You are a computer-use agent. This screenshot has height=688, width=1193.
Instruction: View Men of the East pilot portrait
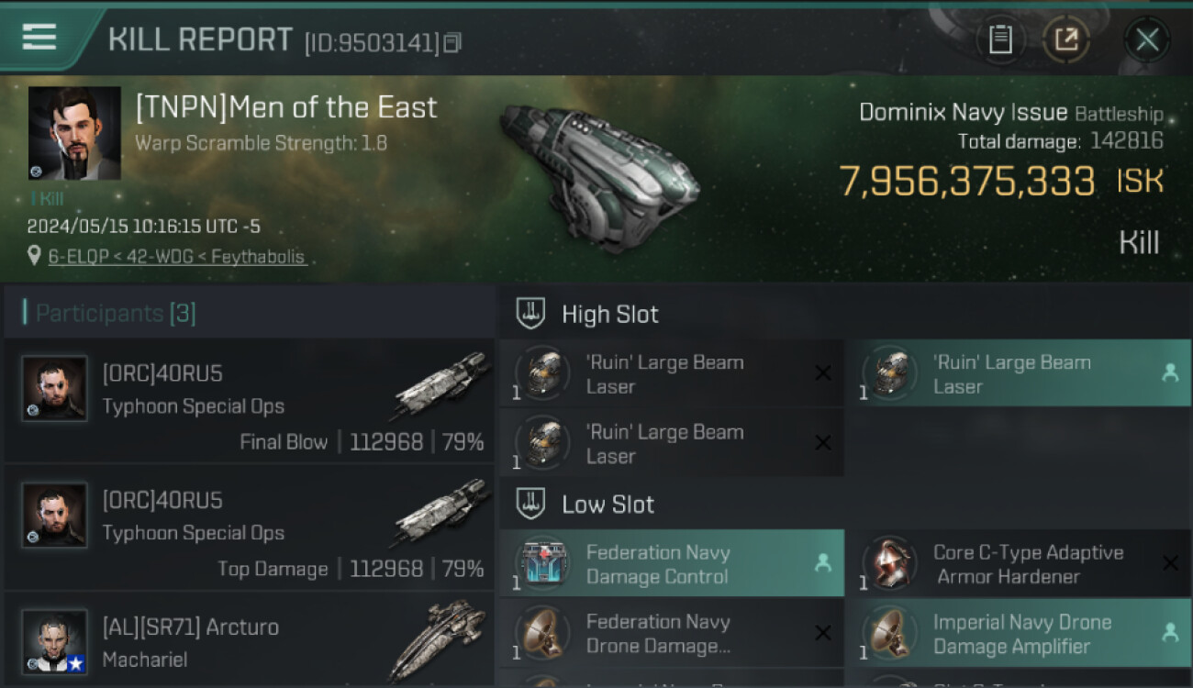(74, 133)
